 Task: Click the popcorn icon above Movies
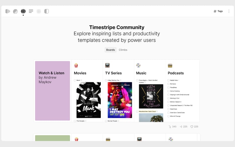pyautogui.click(x=76, y=65)
